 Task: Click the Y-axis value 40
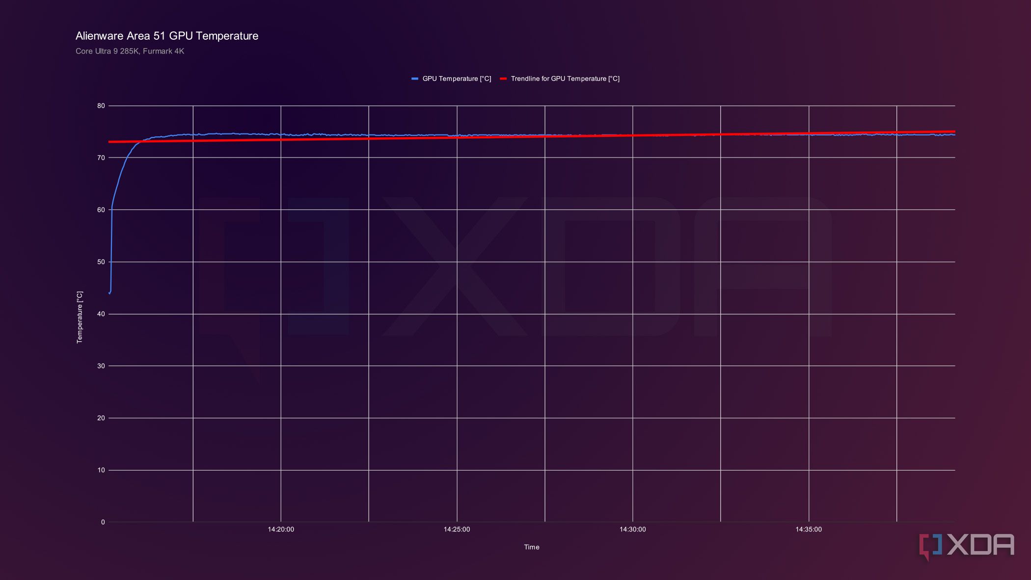coord(101,314)
